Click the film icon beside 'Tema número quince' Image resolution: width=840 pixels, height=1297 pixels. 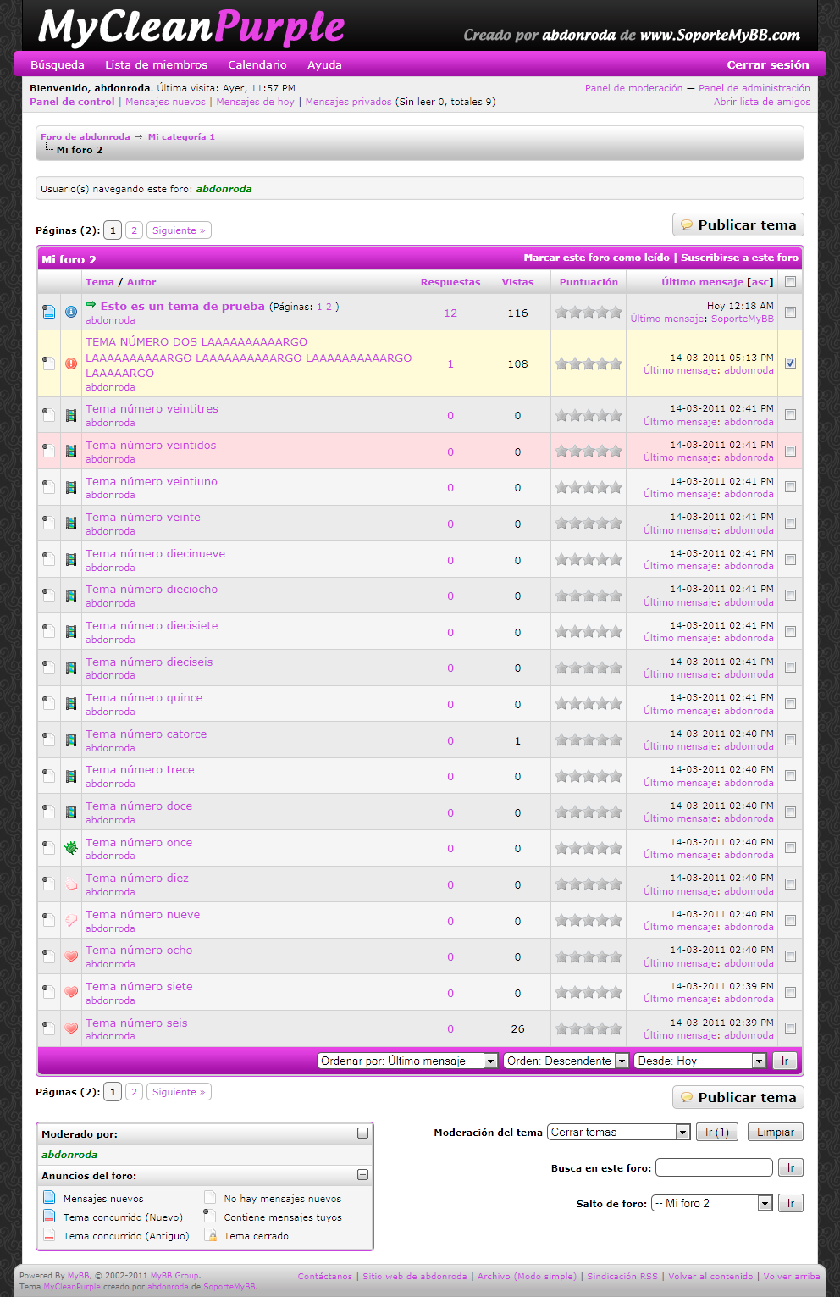point(71,704)
